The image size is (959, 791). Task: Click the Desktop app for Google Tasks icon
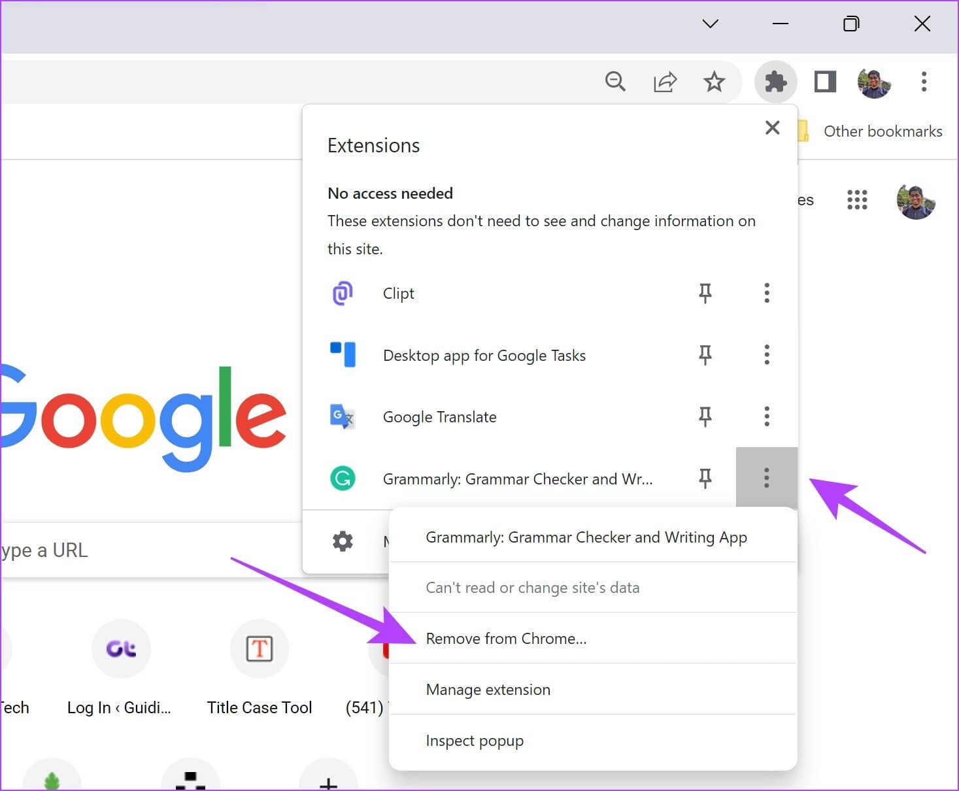tap(343, 355)
